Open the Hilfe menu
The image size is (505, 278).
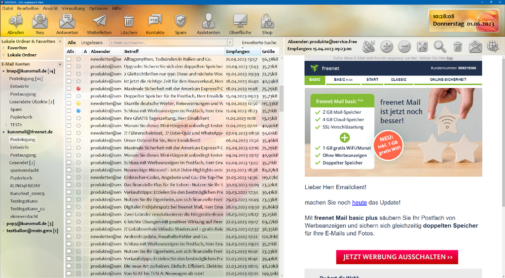coord(117,8)
